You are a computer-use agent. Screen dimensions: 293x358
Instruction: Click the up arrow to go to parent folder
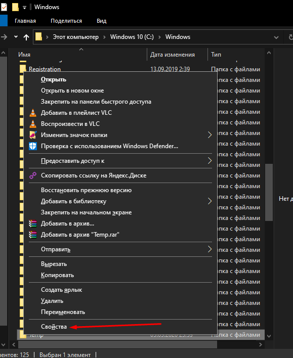26,37
